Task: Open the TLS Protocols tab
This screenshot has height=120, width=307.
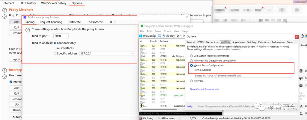Action: pyautogui.click(x=94, y=22)
